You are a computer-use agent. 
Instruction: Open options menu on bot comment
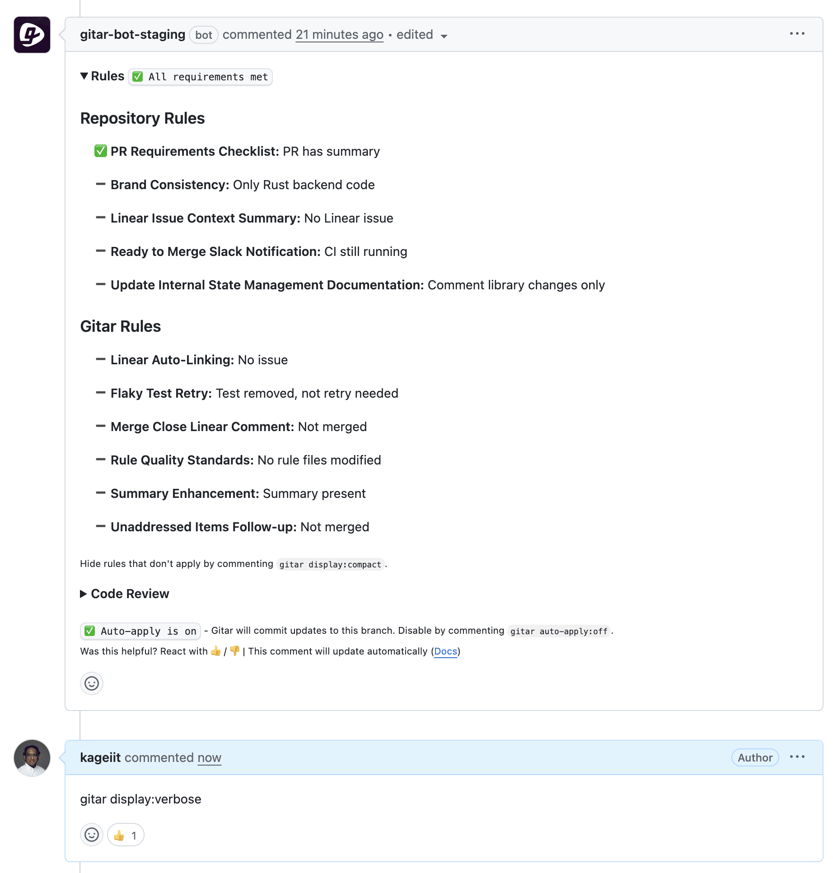click(797, 34)
